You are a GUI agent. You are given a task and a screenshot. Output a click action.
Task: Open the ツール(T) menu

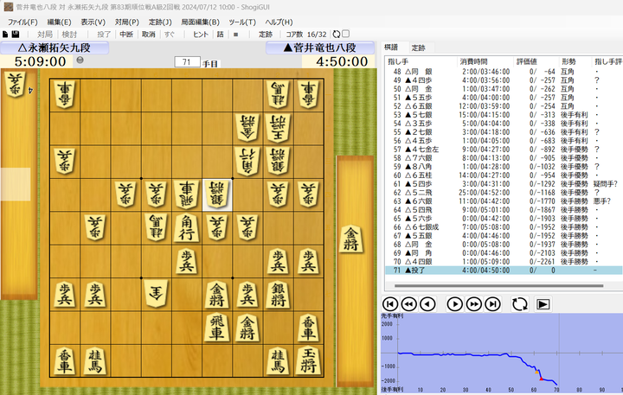(242, 22)
